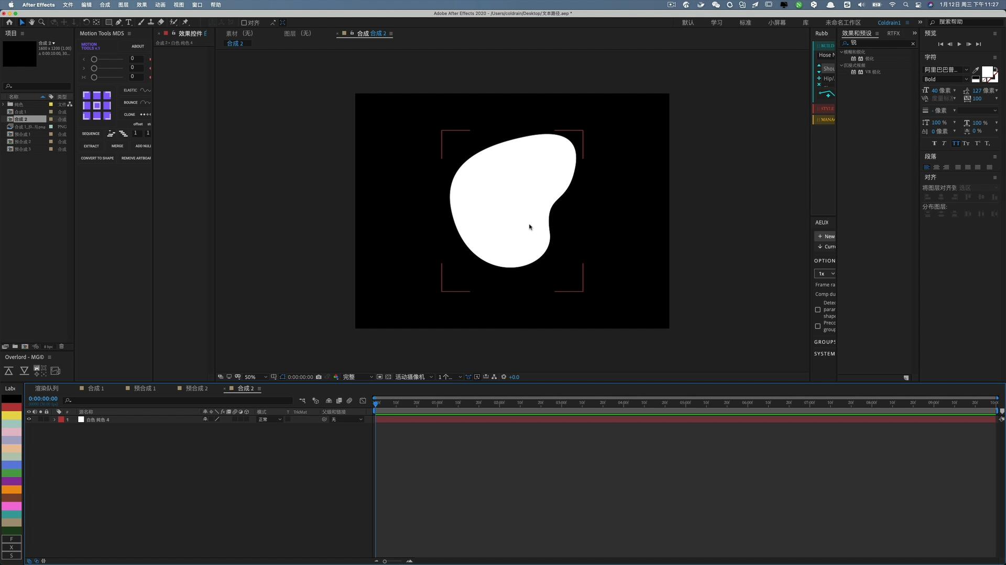Click the REMOVE ARTBOARD button
This screenshot has height=565, width=1006.
pos(135,158)
